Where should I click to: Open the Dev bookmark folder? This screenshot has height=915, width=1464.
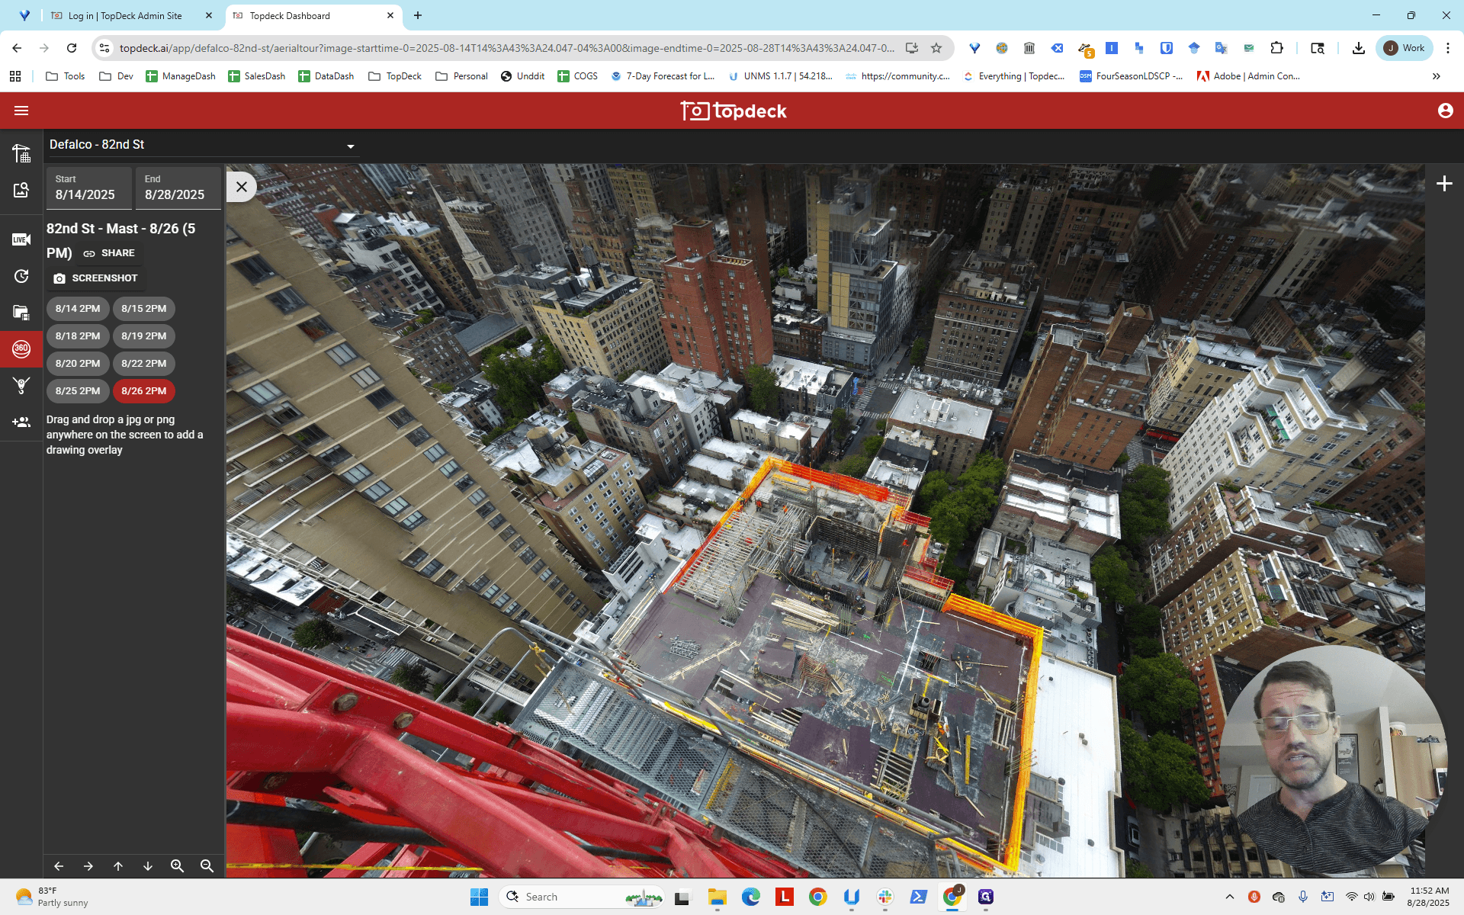117,76
